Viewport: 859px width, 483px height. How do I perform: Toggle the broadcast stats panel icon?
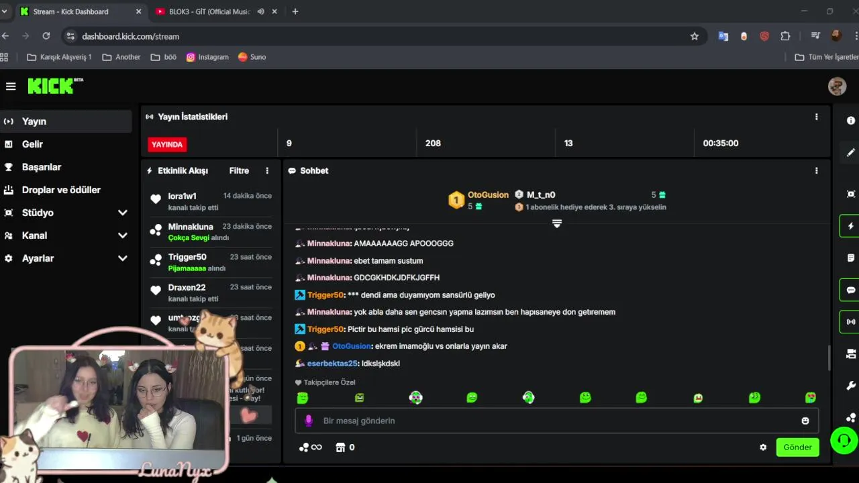point(850,322)
